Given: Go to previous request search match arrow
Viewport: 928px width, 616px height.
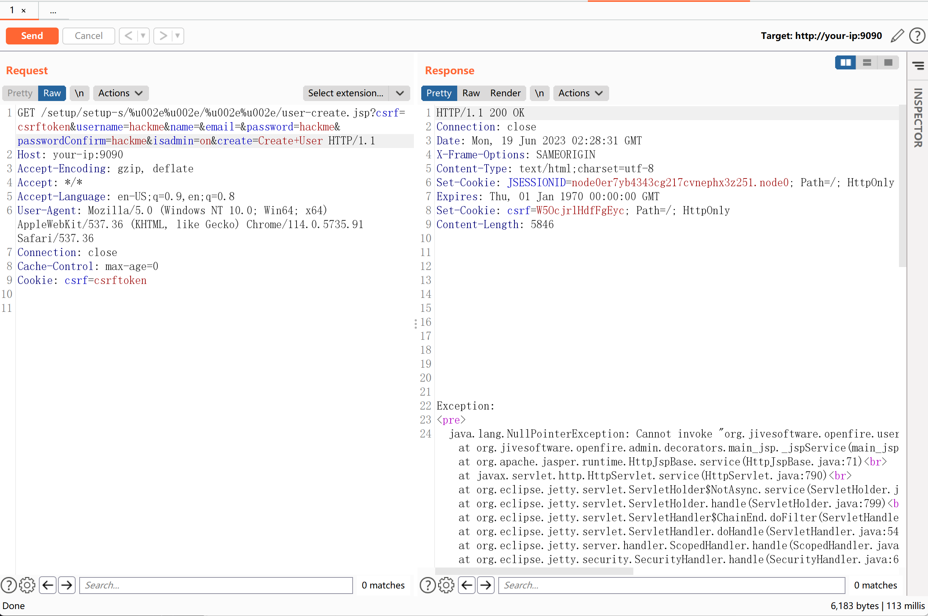Looking at the screenshot, I should pos(48,585).
